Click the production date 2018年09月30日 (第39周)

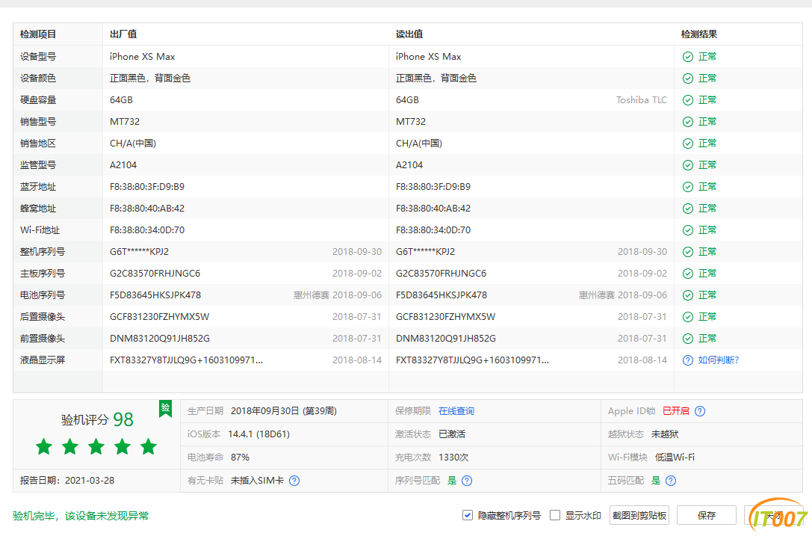(x=284, y=411)
